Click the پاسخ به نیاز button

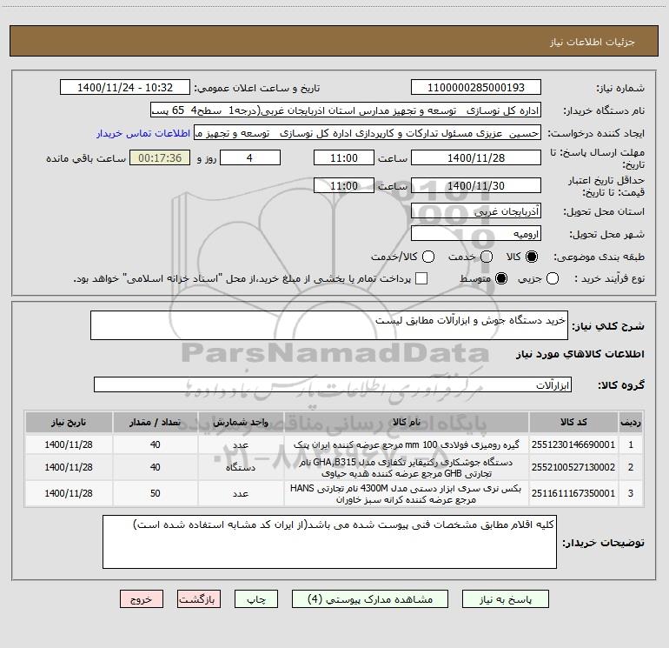click(x=506, y=599)
